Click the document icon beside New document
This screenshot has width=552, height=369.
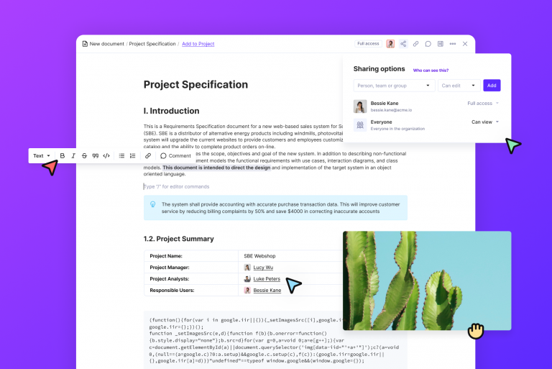point(85,44)
